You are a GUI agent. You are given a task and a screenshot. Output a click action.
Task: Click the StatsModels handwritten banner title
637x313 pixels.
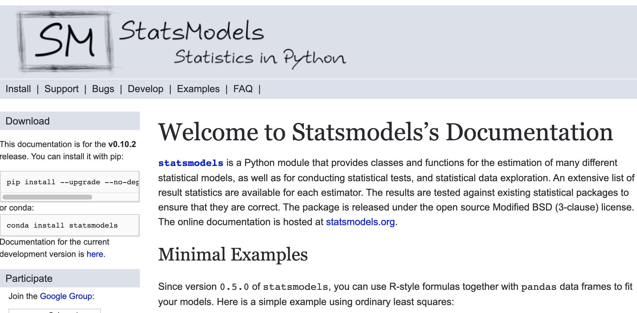coord(191,31)
